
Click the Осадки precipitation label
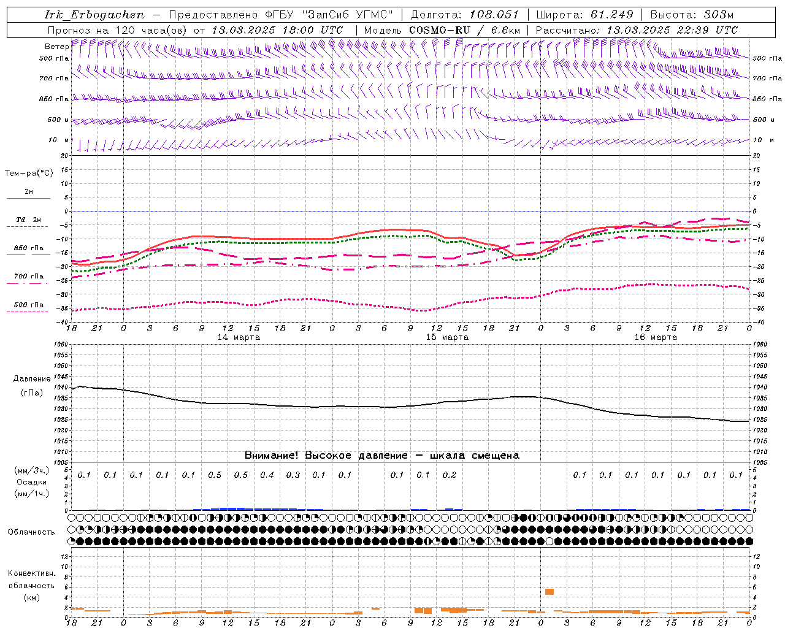[x=32, y=482]
